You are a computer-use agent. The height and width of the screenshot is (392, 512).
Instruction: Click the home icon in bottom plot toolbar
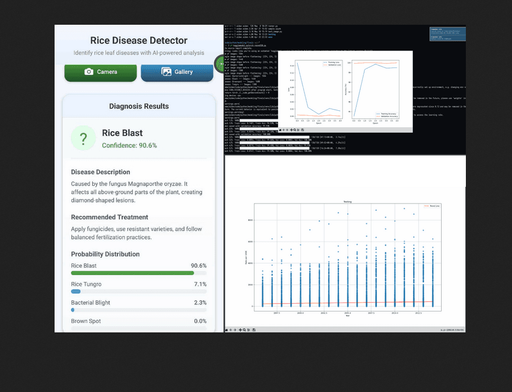(226, 330)
